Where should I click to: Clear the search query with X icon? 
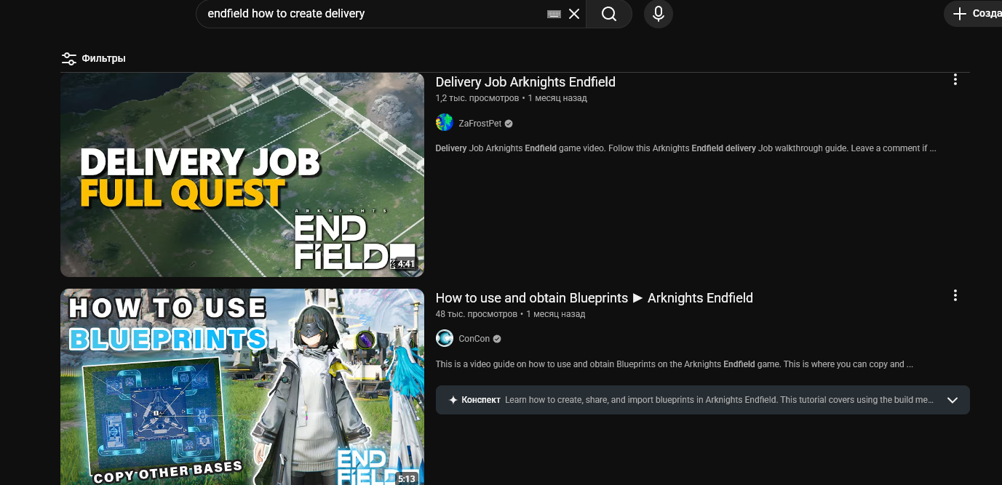(x=574, y=14)
